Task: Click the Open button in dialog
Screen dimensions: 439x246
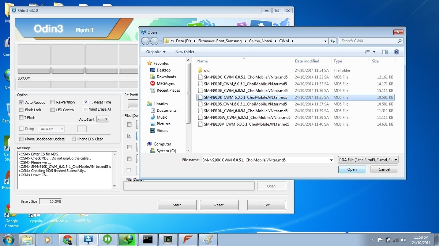Action: [x=352, y=169]
